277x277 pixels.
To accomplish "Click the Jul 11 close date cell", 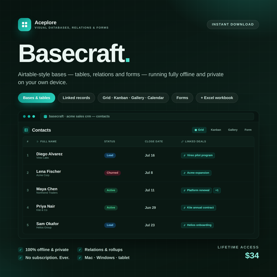I will [x=150, y=190].
